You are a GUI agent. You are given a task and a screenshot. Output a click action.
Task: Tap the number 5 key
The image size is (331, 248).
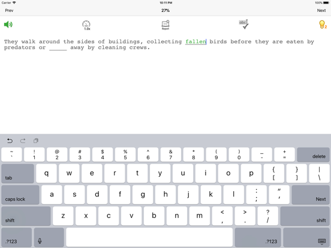[125, 155]
